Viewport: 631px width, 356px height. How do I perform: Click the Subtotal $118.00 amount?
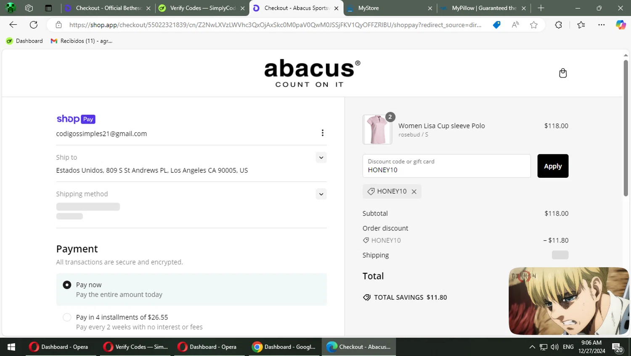point(556,214)
